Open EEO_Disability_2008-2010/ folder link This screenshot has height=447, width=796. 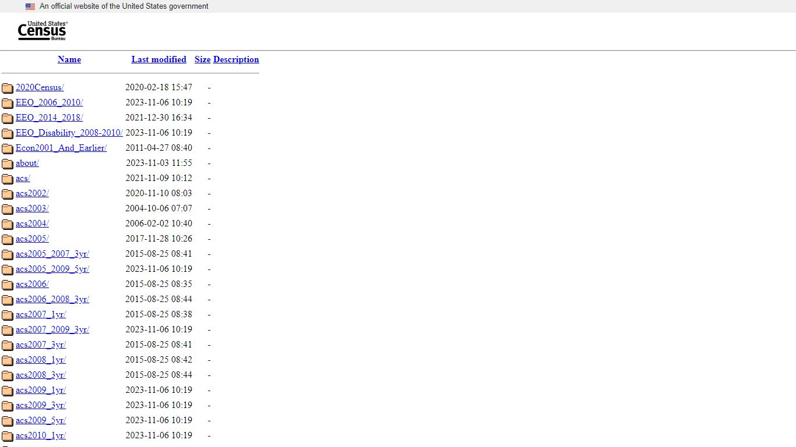tap(69, 133)
